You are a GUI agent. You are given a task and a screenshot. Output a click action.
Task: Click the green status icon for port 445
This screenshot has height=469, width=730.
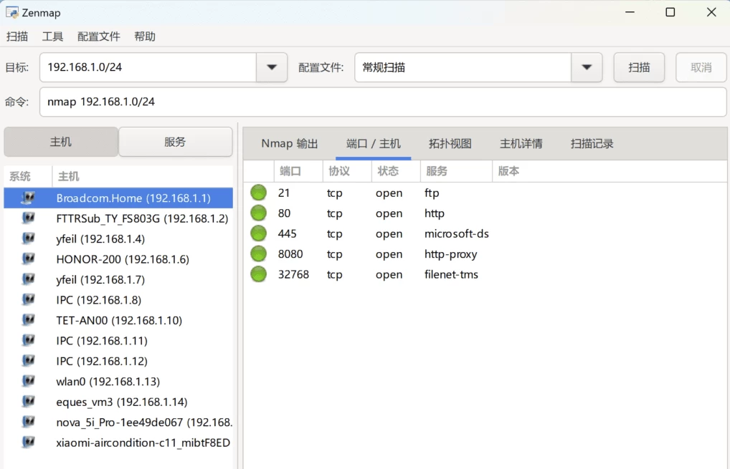[258, 233]
